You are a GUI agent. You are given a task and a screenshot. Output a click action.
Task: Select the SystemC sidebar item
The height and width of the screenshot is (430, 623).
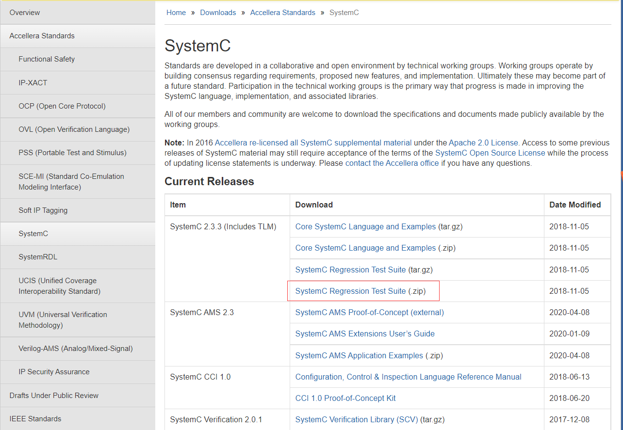click(33, 233)
